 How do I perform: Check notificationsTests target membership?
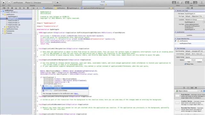[x=176, y=43]
